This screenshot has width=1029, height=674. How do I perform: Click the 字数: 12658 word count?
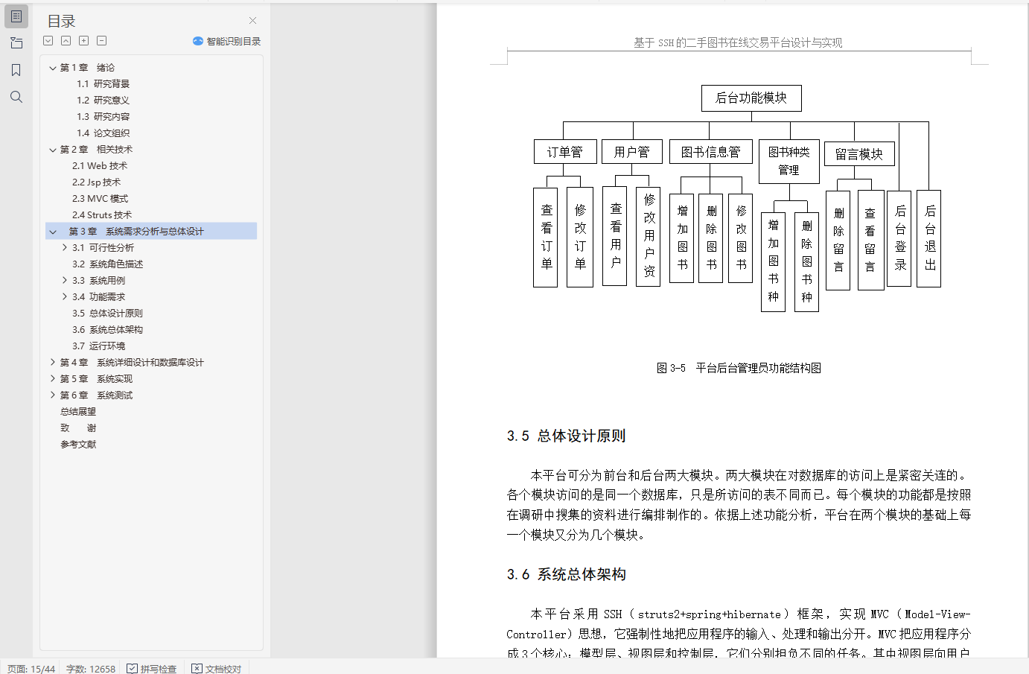coord(91,669)
